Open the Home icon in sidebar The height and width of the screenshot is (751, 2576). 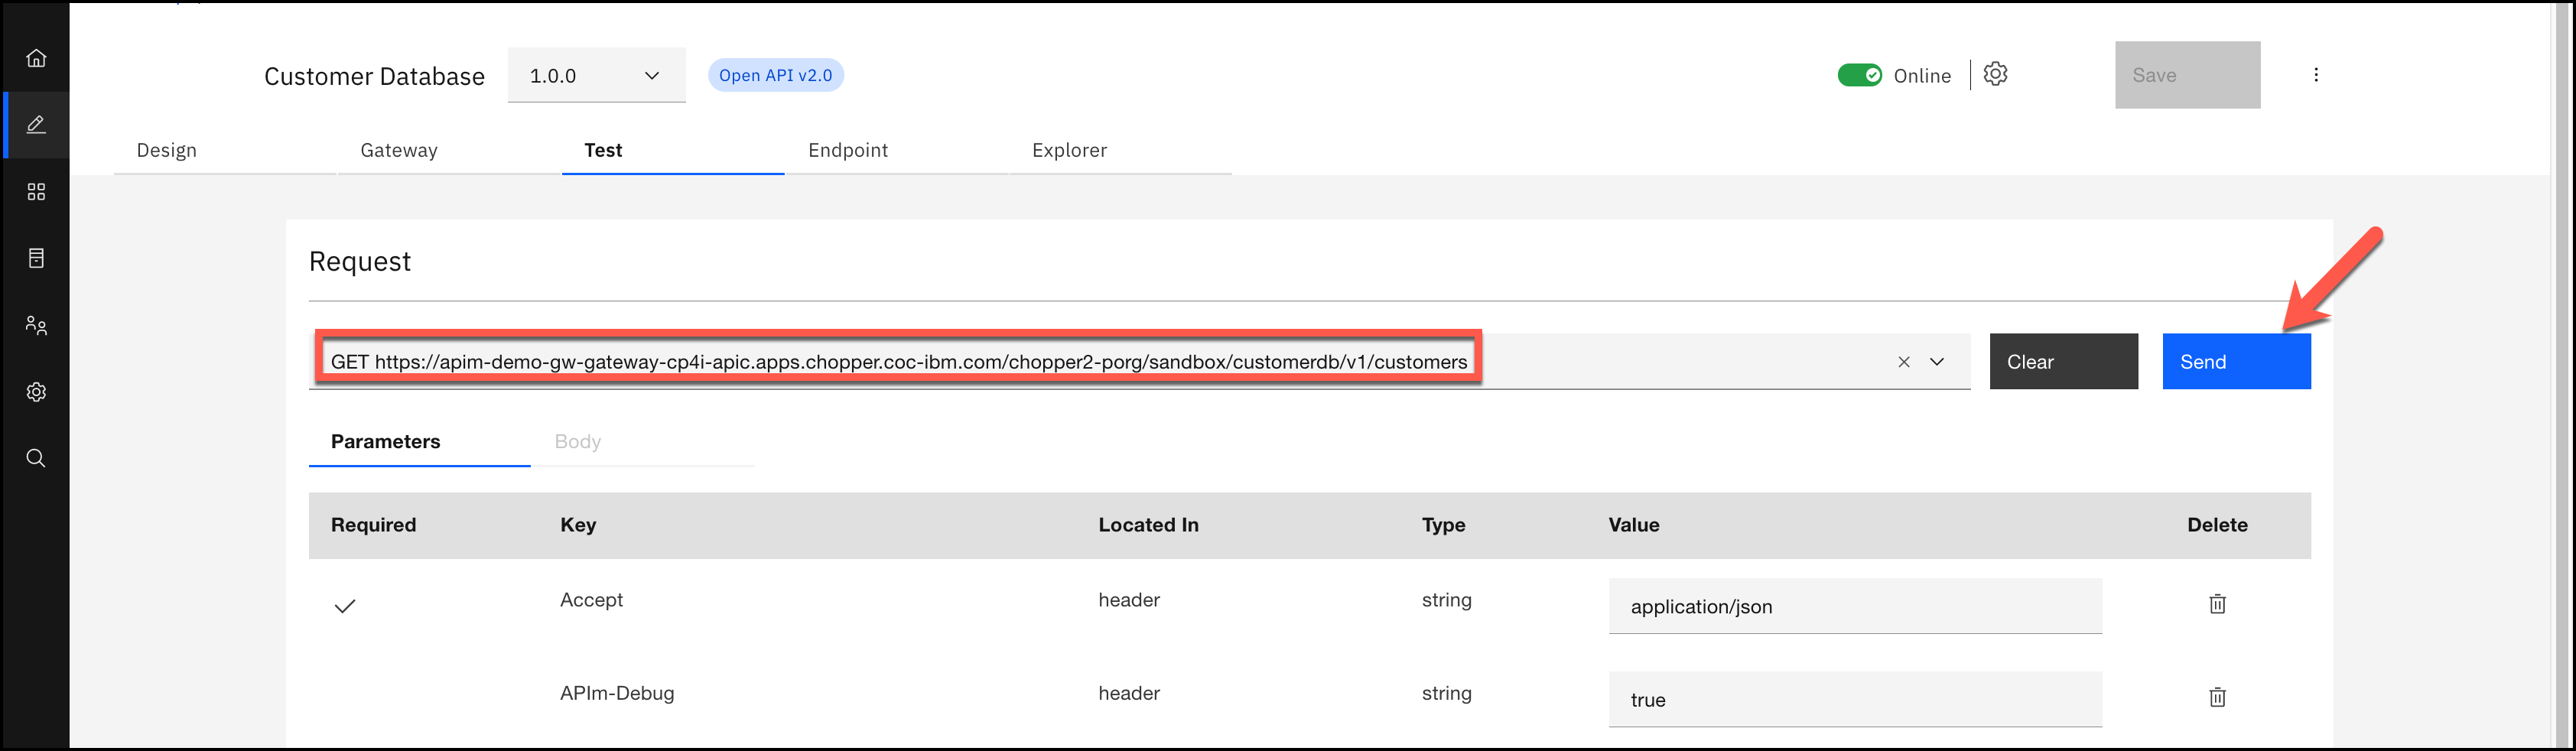pos(36,58)
